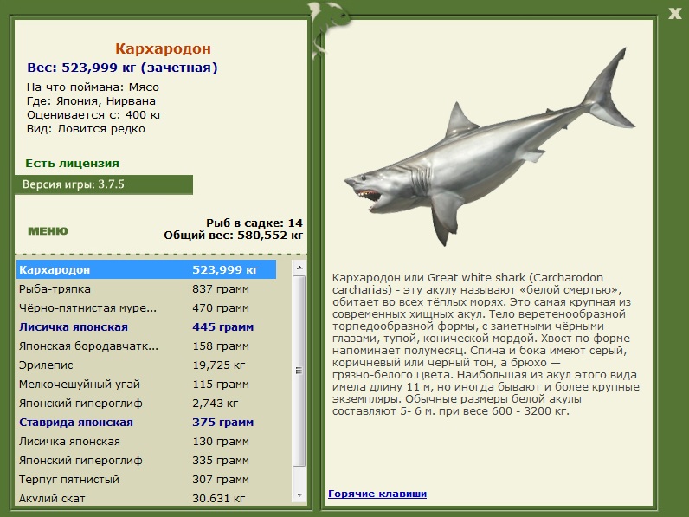Open the Горячие клавиши link
Image resolution: width=689 pixels, height=517 pixels.
pos(377,494)
